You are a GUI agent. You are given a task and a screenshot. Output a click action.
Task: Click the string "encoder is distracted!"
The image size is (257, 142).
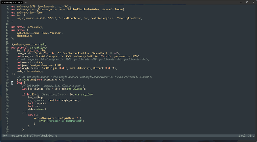(x=66, y=121)
